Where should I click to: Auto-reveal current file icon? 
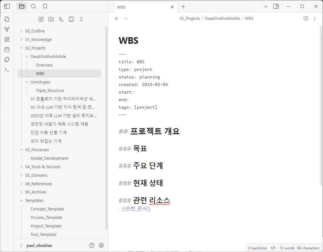click(71, 19)
